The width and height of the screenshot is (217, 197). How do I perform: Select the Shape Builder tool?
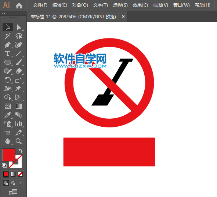coord(8,97)
